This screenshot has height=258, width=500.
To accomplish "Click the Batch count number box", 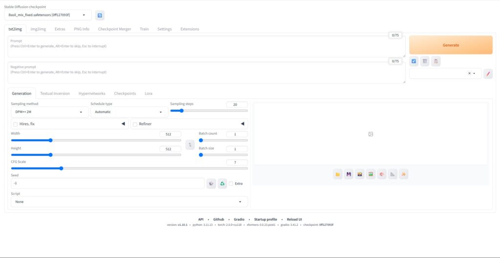I will point(237,134).
